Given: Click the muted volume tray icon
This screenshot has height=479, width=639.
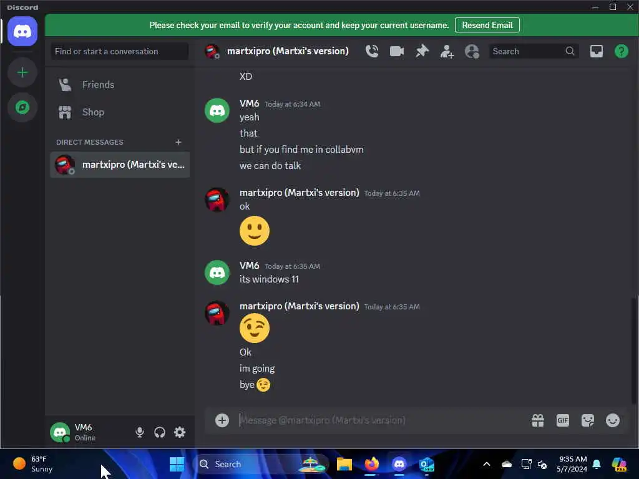Looking at the screenshot, I should coord(542,464).
